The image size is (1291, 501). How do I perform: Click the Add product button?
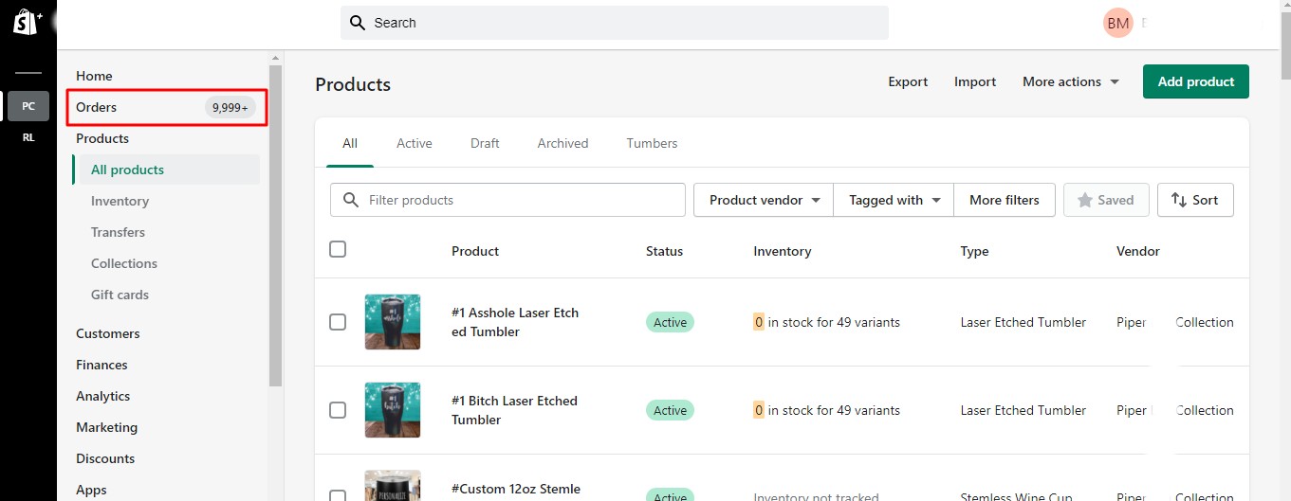pos(1196,81)
